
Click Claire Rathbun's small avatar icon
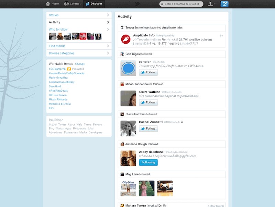point(122,114)
